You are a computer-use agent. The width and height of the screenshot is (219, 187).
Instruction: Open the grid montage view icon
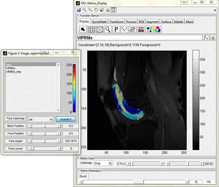point(91,29)
